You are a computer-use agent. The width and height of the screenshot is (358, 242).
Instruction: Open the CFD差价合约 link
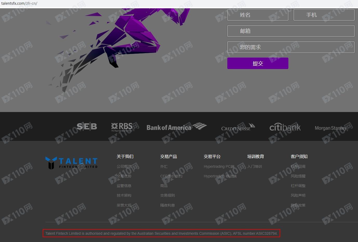(171, 176)
